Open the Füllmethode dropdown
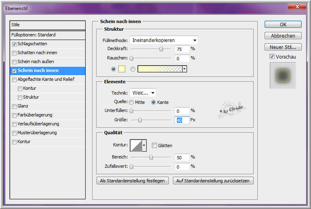311x209 pixels. click(x=164, y=40)
